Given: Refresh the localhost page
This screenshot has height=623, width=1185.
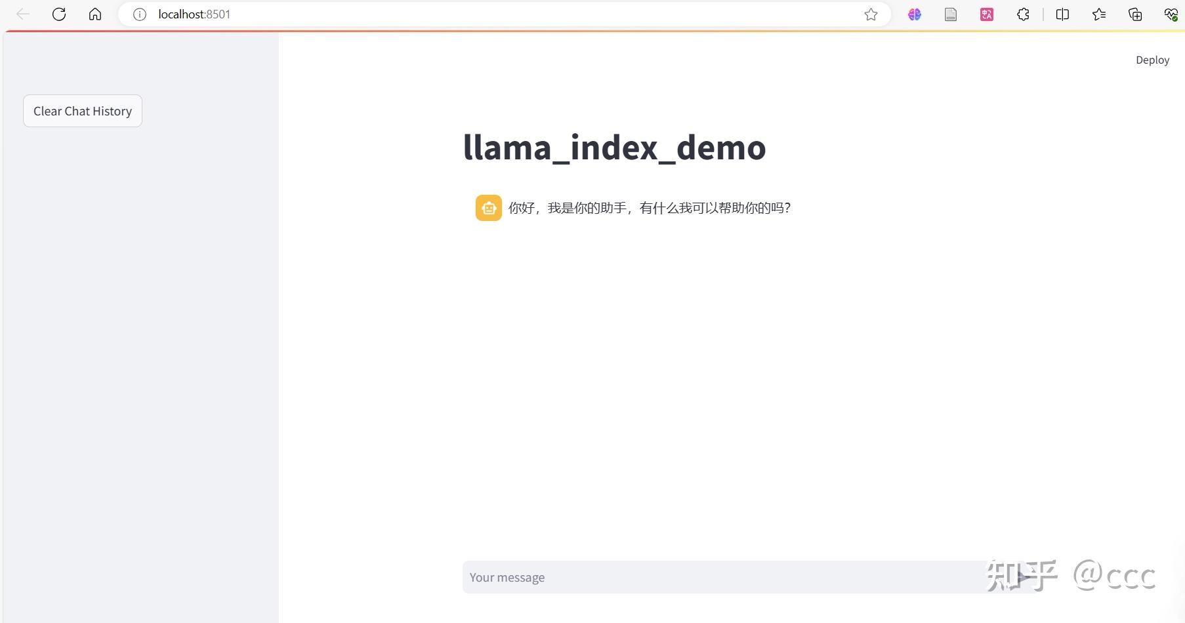Looking at the screenshot, I should click(x=59, y=14).
